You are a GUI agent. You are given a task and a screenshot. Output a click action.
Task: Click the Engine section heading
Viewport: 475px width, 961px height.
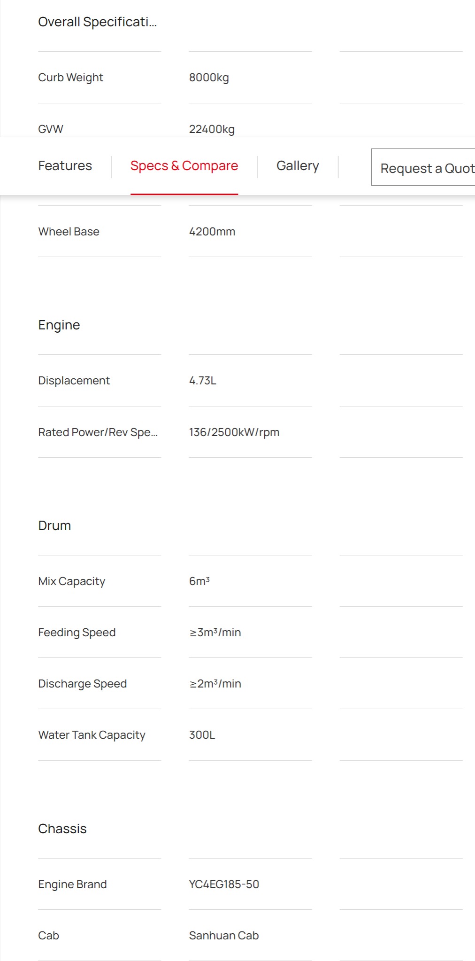[59, 325]
